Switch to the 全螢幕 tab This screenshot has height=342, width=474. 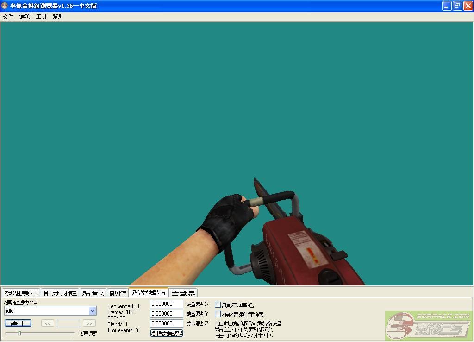pos(183,293)
